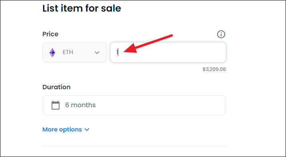The image size is (286, 157).
Task: Expand More options link
Action: pos(62,130)
